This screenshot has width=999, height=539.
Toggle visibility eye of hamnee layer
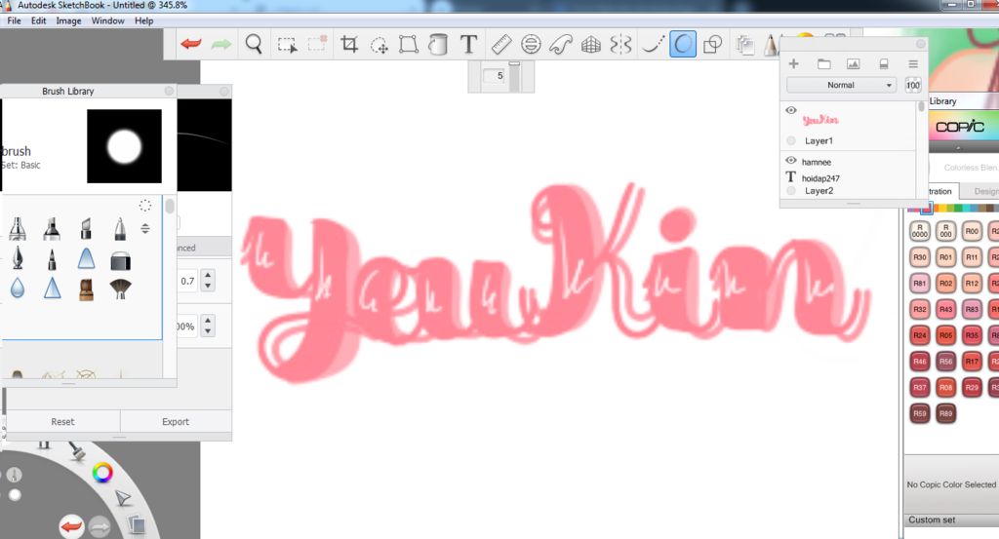click(790, 161)
